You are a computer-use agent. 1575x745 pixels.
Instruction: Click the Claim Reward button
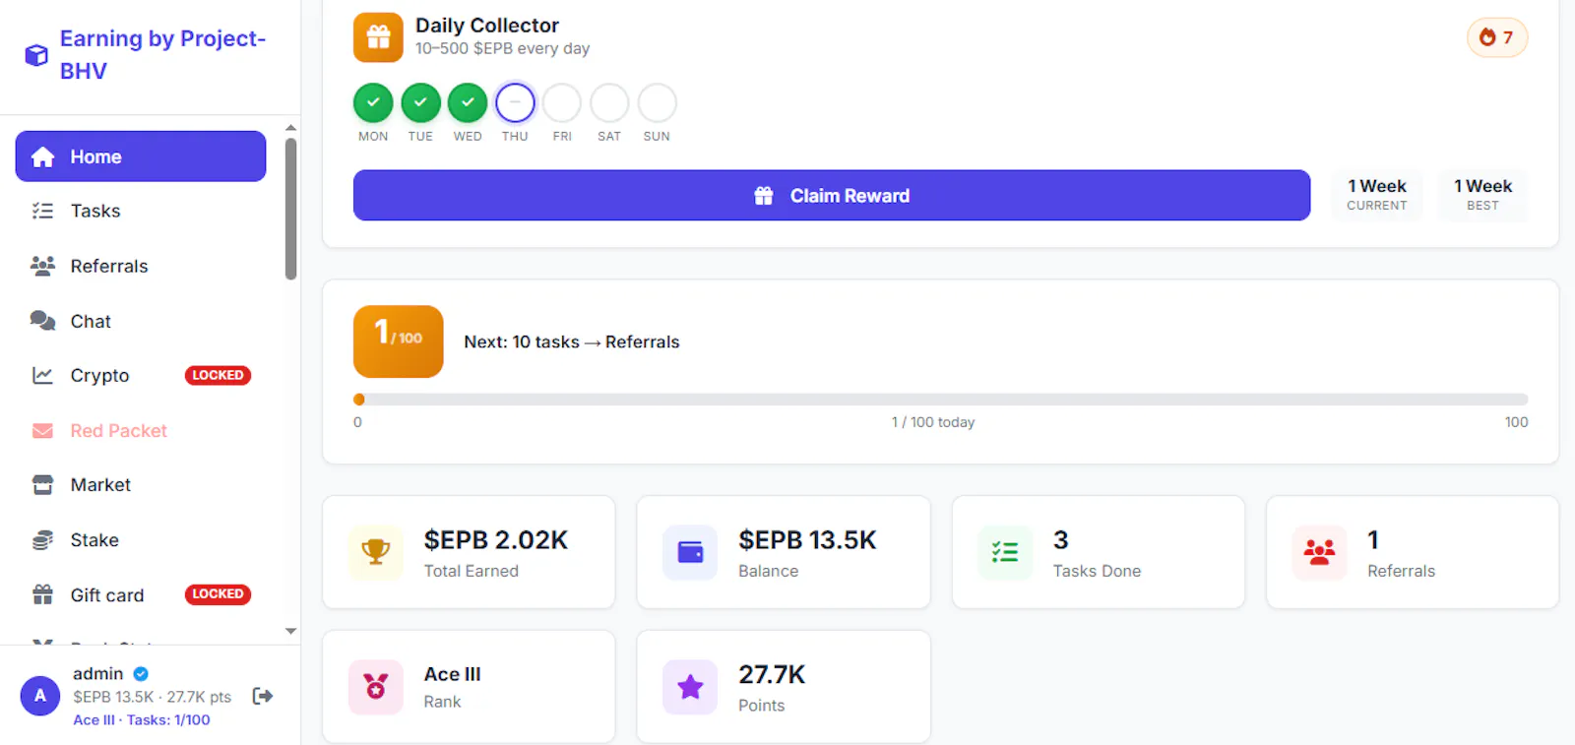pos(832,195)
